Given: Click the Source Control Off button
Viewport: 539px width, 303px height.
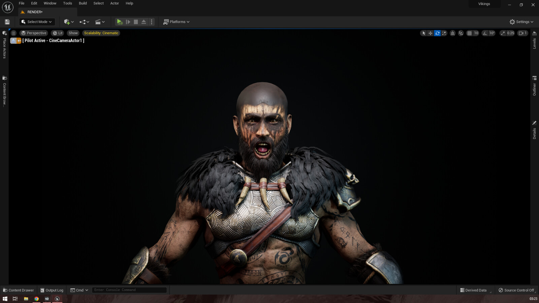Looking at the screenshot, I should [516, 290].
